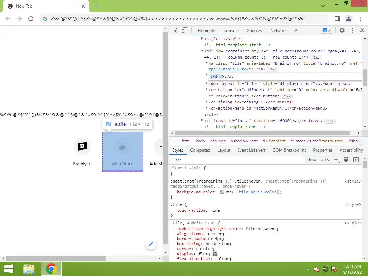
Task: Select html in breadcrumb bar
Action: (x=186, y=141)
